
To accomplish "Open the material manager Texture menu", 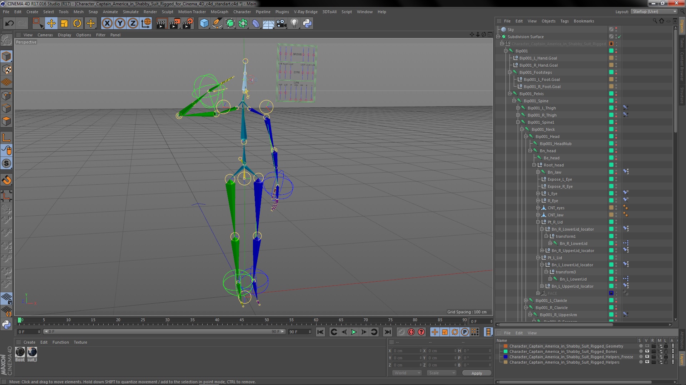I will (x=80, y=342).
